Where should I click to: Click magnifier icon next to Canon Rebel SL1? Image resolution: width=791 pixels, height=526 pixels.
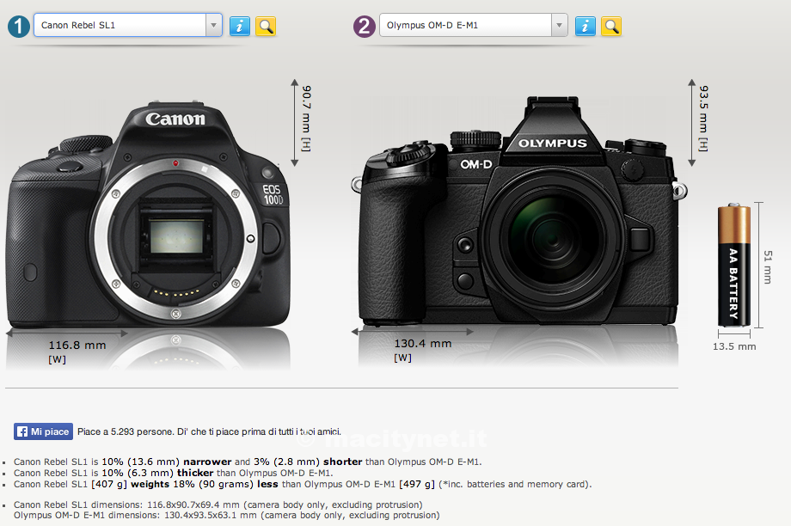point(266,26)
